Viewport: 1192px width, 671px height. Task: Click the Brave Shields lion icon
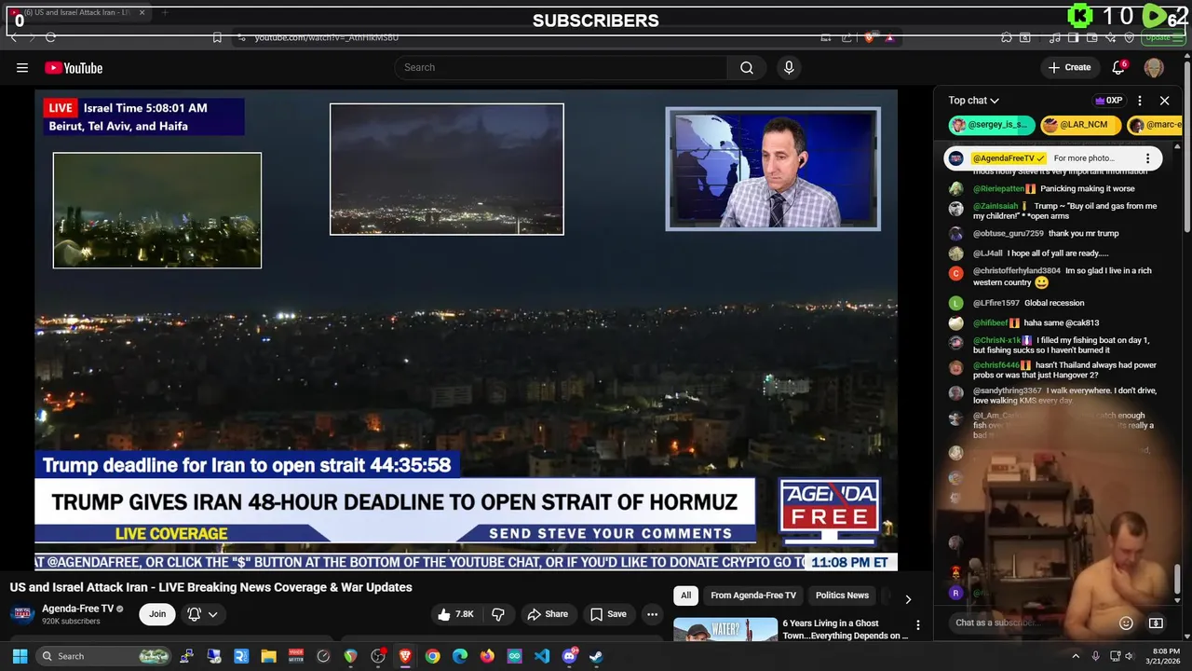(x=870, y=37)
